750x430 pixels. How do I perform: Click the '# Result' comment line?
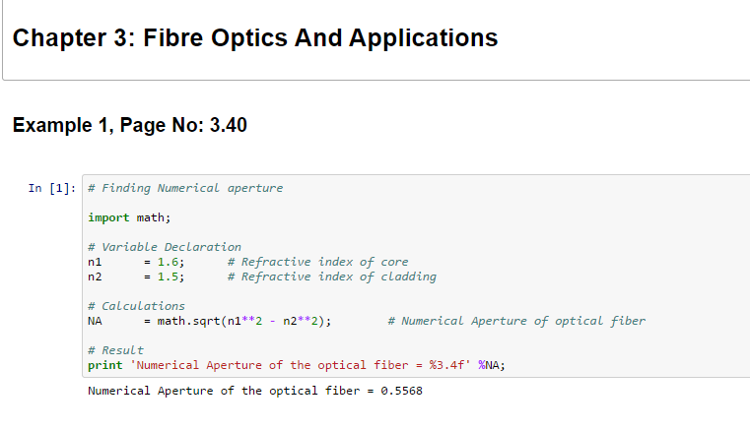click(x=115, y=350)
